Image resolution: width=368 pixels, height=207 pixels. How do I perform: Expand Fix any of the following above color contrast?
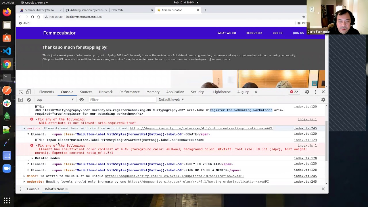[36, 146]
